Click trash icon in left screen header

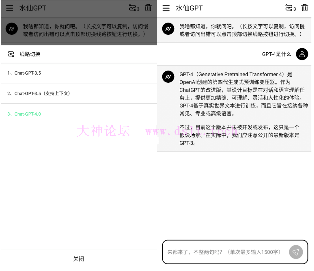click(x=148, y=8)
